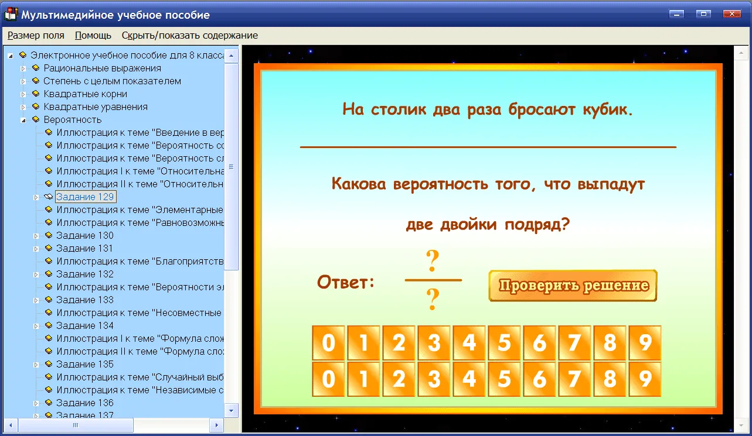The height and width of the screenshot is (436, 752).
Task: Expand the Задание 130 node
Action: pyautogui.click(x=36, y=235)
